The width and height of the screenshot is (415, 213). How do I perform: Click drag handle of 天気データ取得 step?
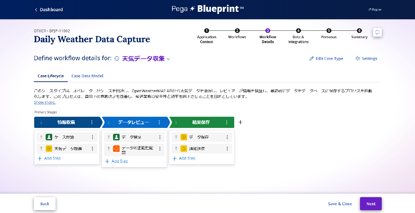(41, 148)
